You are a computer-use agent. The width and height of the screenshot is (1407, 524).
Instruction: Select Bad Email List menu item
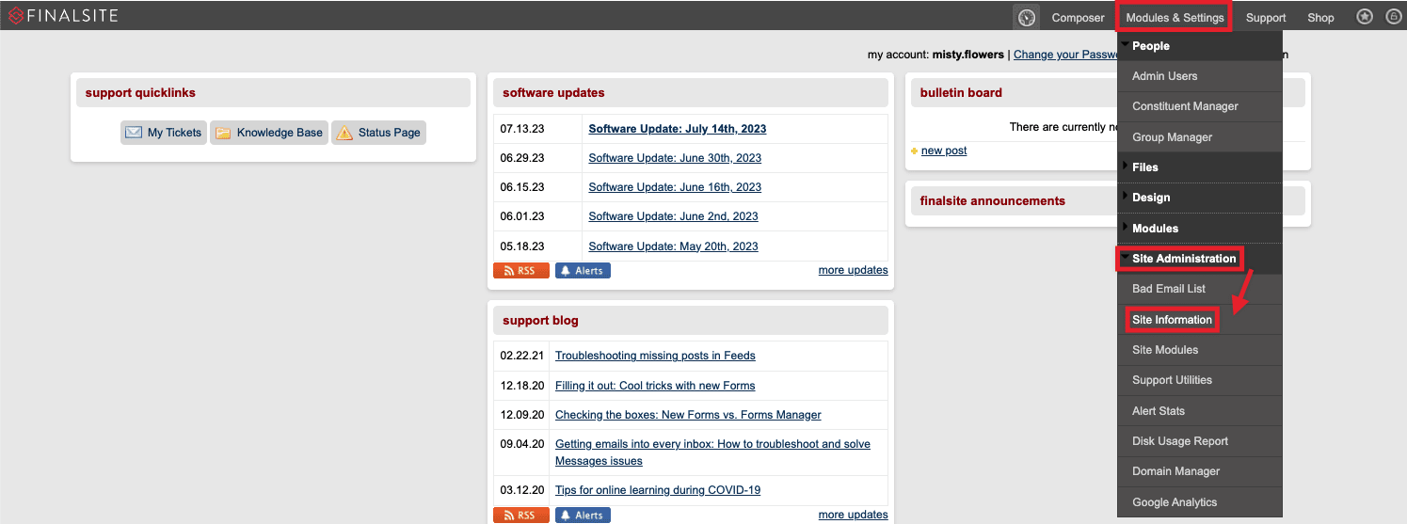[x=1199, y=289]
